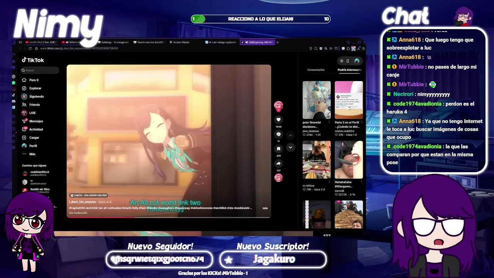Switch to the Tamon-kun ima docchi tab
Screen dimensions: 494x278
coord(150,42)
